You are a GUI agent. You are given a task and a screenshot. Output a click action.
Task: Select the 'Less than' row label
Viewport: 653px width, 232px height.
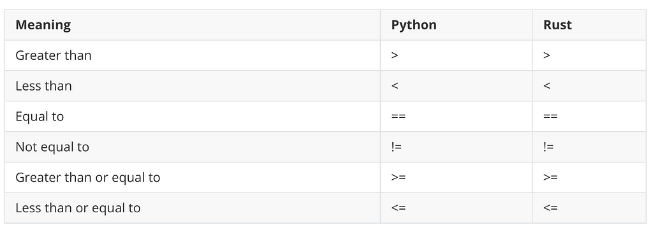click(x=44, y=86)
